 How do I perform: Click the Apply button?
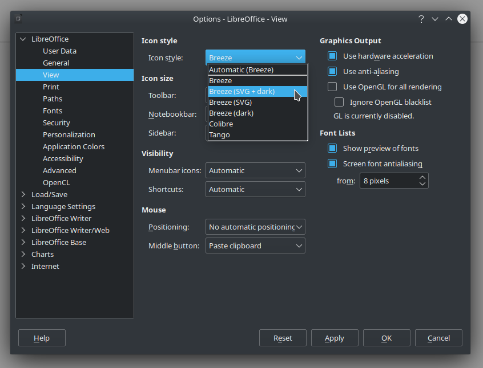click(x=335, y=338)
